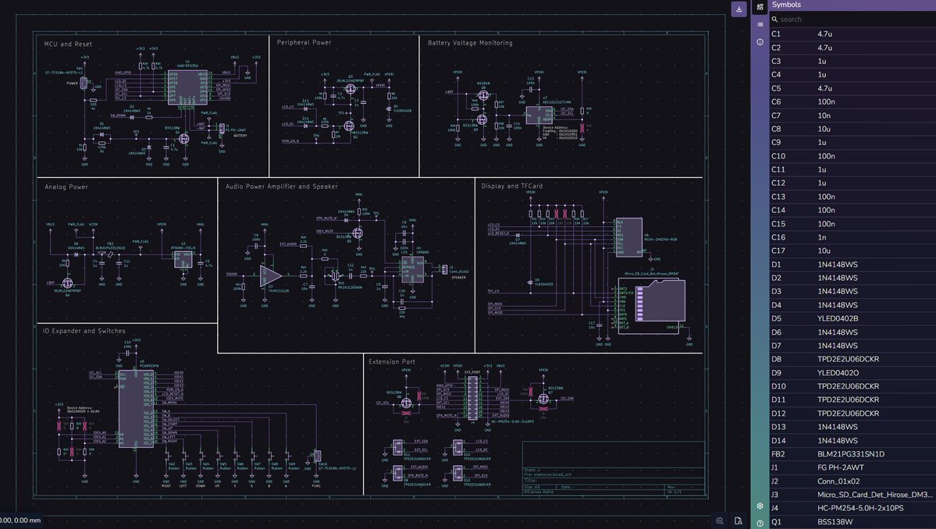Download the schematic file
This screenshot has height=529, width=936.
pyautogui.click(x=739, y=9)
